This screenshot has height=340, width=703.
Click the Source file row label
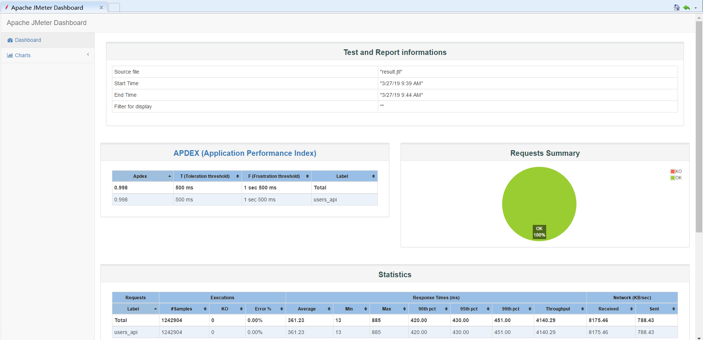(x=127, y=72)
